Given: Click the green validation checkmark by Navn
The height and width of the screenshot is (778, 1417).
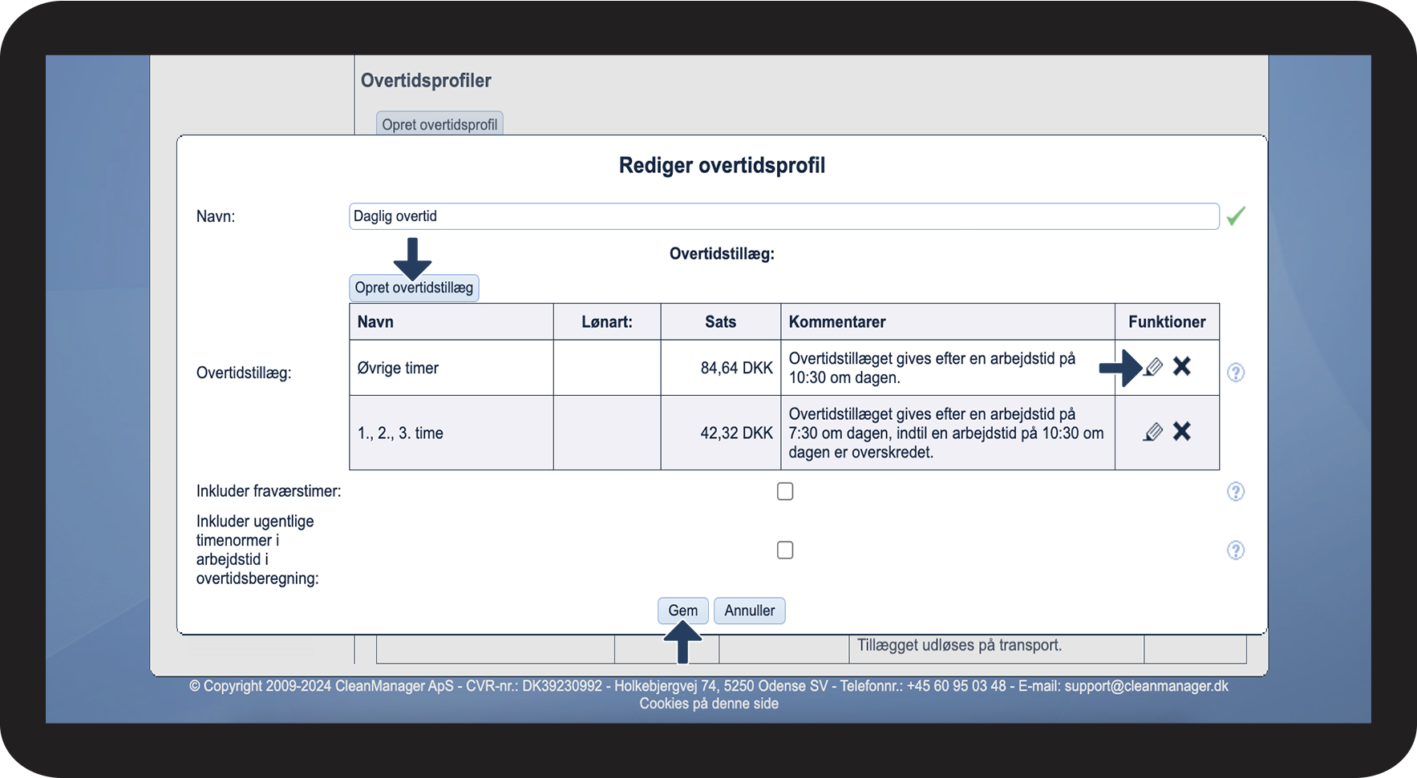Looking at the screenshot, I should click(1235, 216).
